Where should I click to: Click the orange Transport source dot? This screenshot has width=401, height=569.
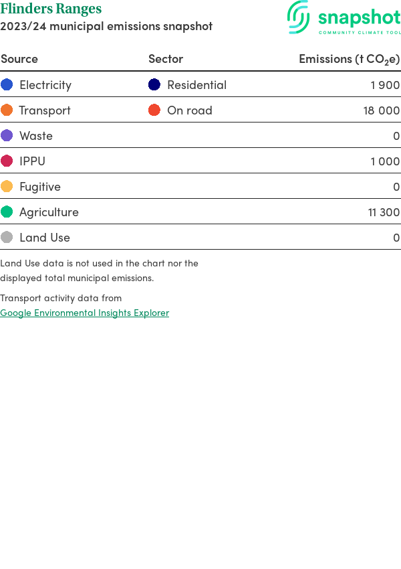click(7, 110)
